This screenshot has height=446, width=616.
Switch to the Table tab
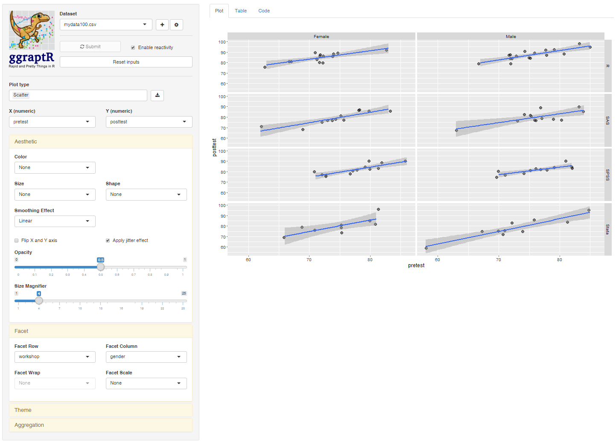coord(240,11)
